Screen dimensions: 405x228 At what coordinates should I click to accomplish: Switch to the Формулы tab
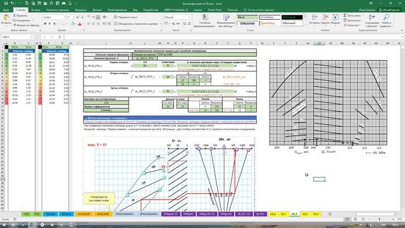pyautogui.click(x=80, y=10)
